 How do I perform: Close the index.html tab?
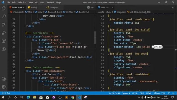24,7
